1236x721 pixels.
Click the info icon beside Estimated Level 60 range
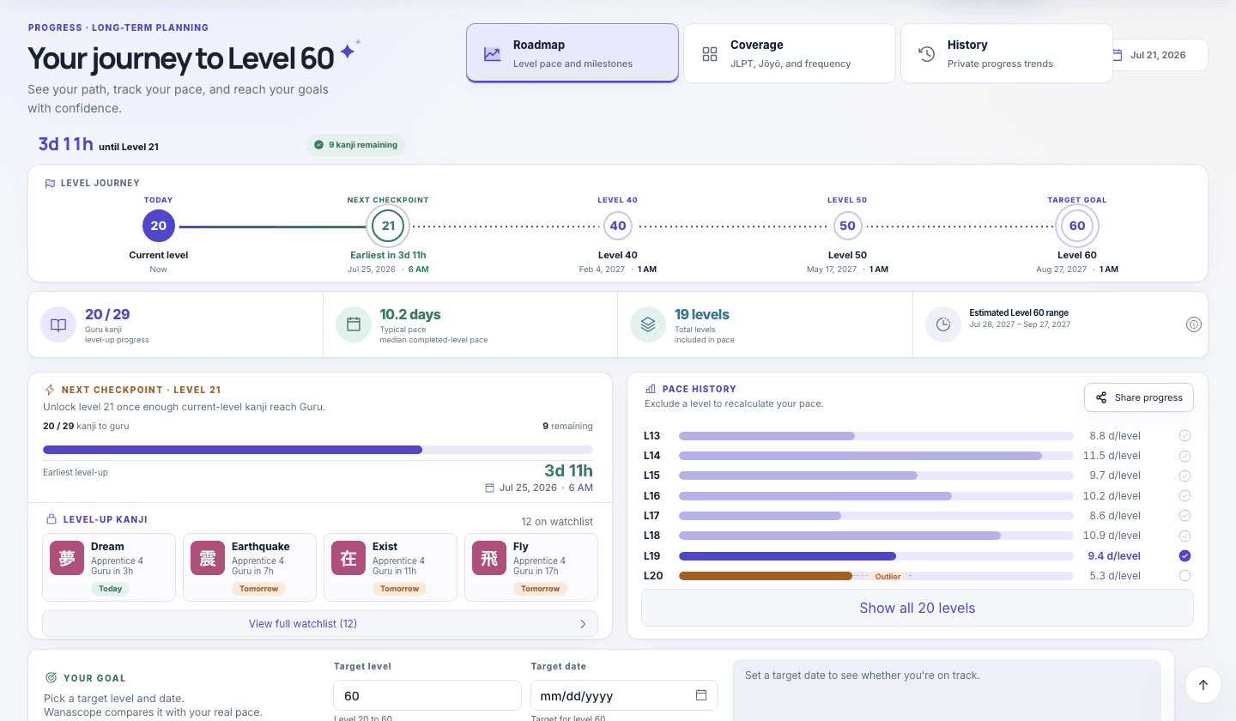pyautogui.click(x=1193, y=324)
